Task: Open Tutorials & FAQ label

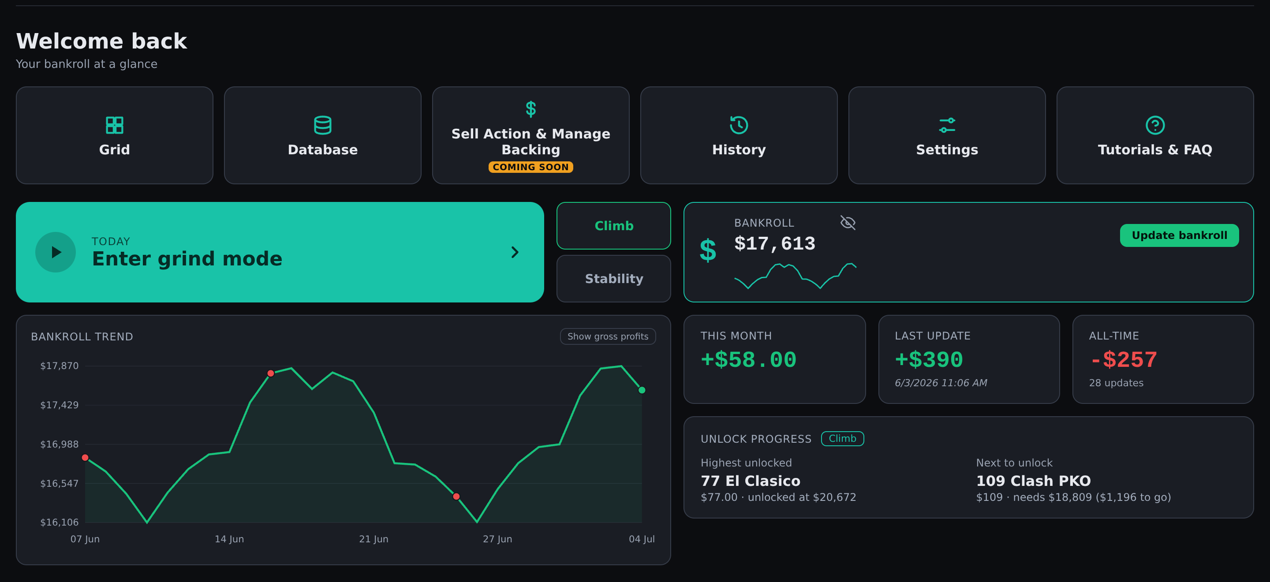Action: tap(1154, 150)
